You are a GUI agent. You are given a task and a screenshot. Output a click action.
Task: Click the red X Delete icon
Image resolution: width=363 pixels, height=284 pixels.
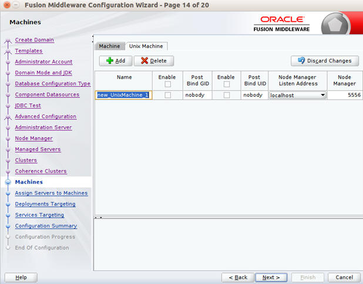[x=144, y=61]
